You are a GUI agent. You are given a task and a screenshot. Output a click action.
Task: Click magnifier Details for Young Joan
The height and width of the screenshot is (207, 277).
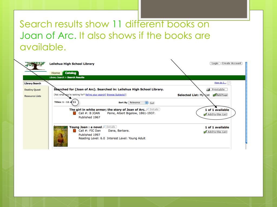coord(110,127)
